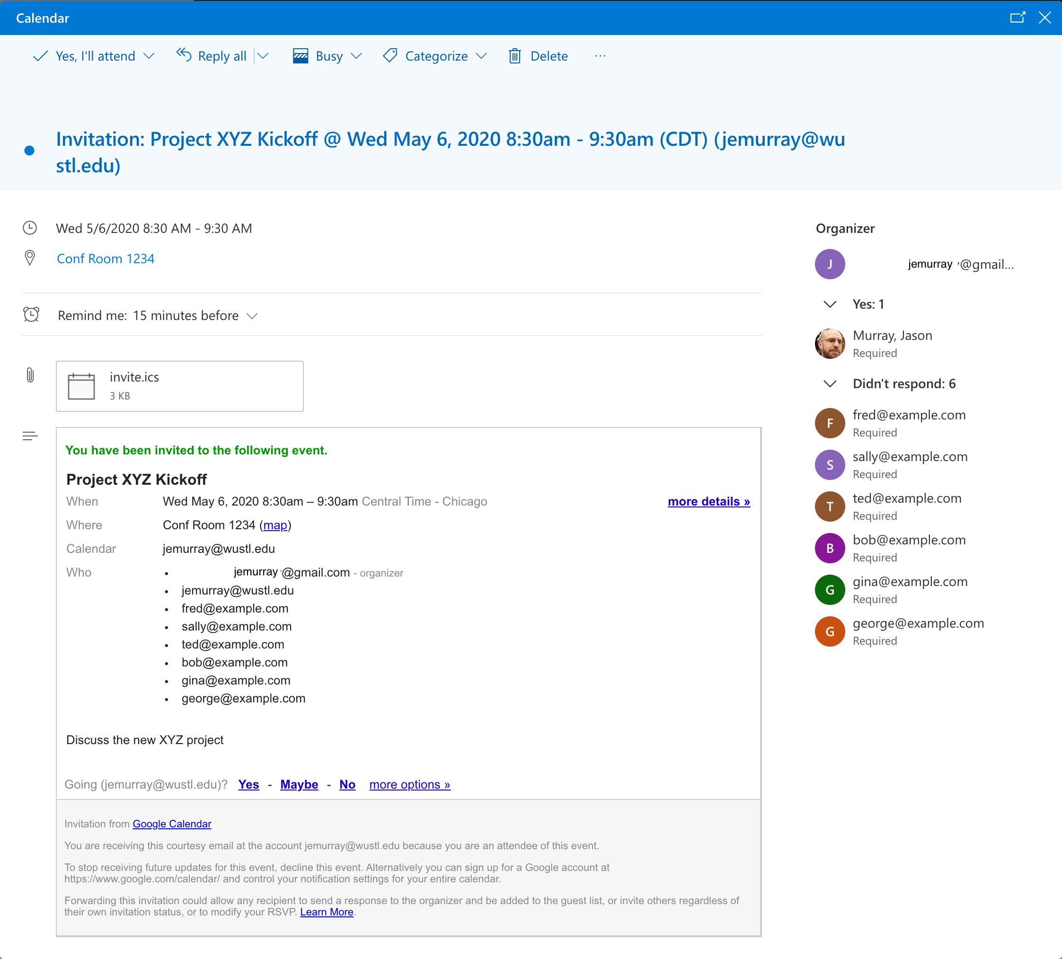Toggle the more options arrow next to Yes attend
This screenshot has width=1062, height=959.
tap(149, 56)
